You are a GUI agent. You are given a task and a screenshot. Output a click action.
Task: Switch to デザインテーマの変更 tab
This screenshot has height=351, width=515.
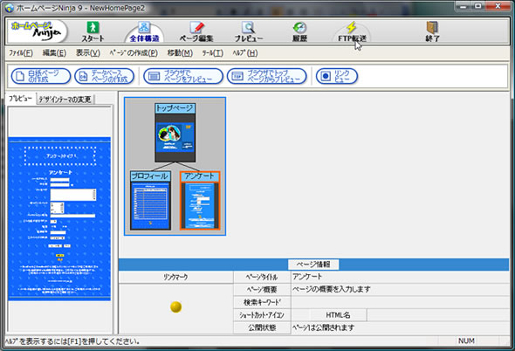[65, 100]
